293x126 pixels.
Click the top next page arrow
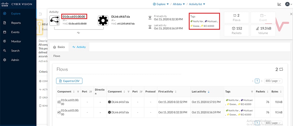(262, 81)
